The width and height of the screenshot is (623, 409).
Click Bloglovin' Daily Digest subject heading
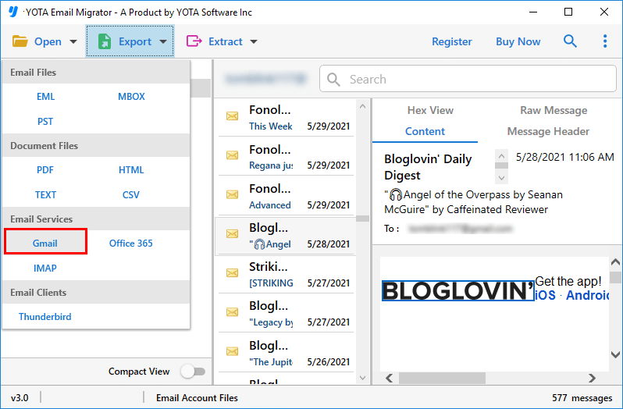(x=428, y=167)
